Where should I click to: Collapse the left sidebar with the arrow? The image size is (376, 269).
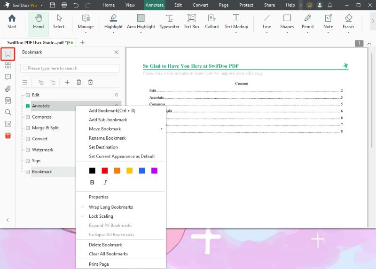tap(8, 220)
